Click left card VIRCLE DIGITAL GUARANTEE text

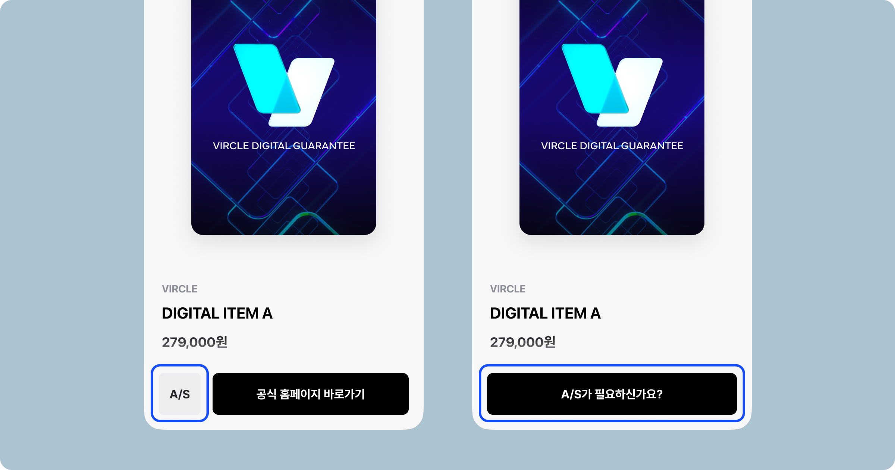click(284, 146)
